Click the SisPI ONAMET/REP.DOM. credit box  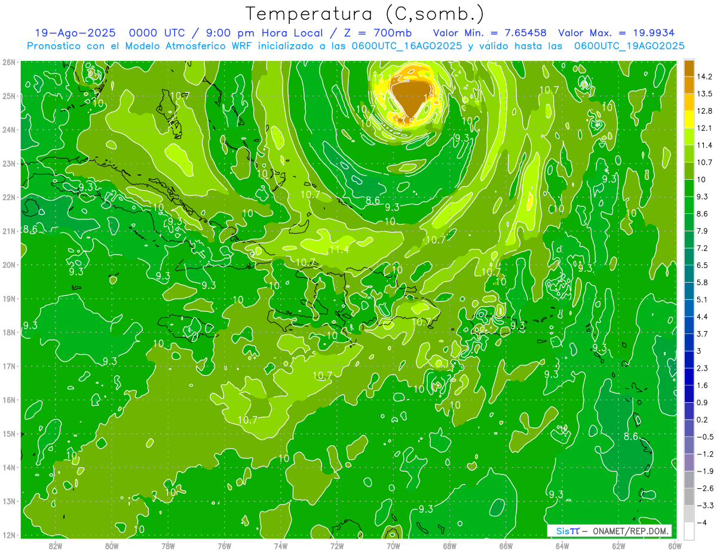(x=609, y=531)
